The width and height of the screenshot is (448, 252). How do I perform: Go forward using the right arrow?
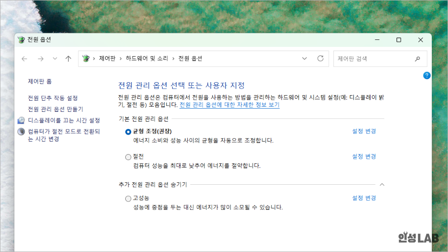40,58
